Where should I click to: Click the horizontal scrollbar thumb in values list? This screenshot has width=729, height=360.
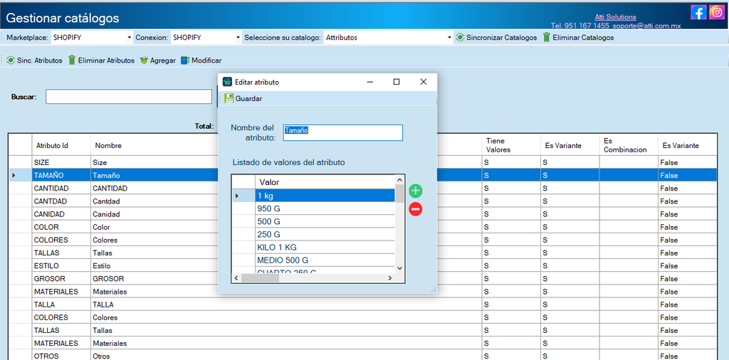tap(260, 277)
